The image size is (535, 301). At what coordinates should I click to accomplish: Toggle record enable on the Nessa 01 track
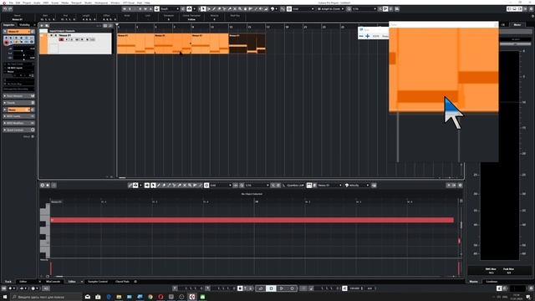tap(61, 39)
